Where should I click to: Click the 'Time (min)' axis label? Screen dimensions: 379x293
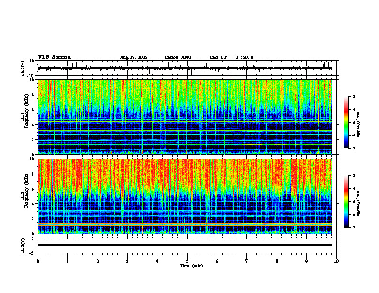tap(191, 266)
